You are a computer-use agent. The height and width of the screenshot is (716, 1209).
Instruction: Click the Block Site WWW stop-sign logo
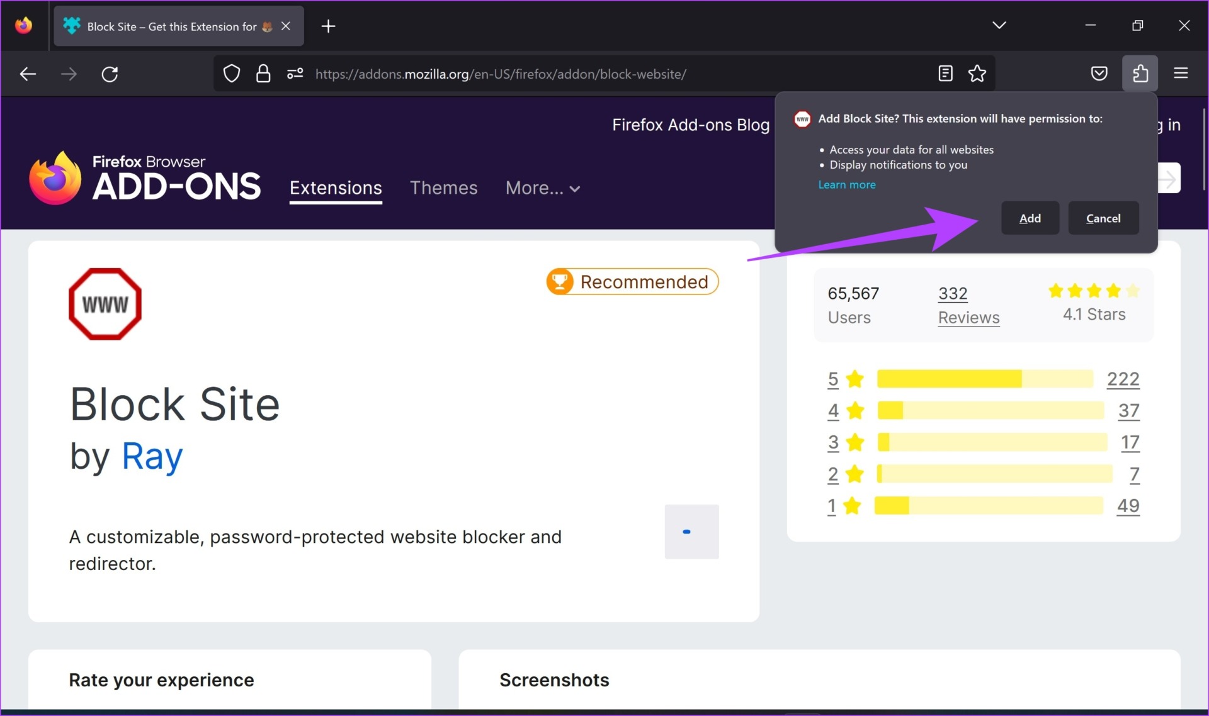pyautogui.click(x=105, y=304)
